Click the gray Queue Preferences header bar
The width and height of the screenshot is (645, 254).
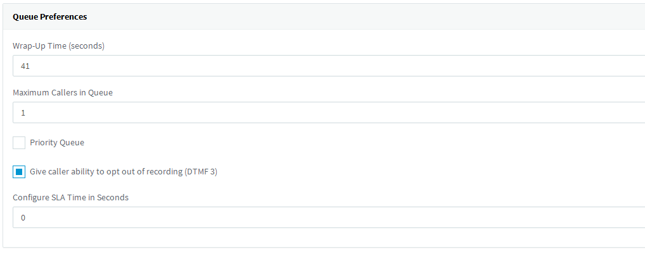(x=324, y=17)
